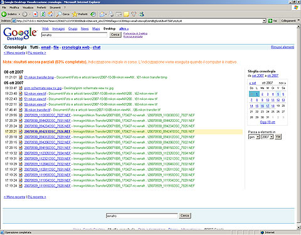301x235 pixels.
Task: Select day 5 in the calendar
Action: coord(278,94)
